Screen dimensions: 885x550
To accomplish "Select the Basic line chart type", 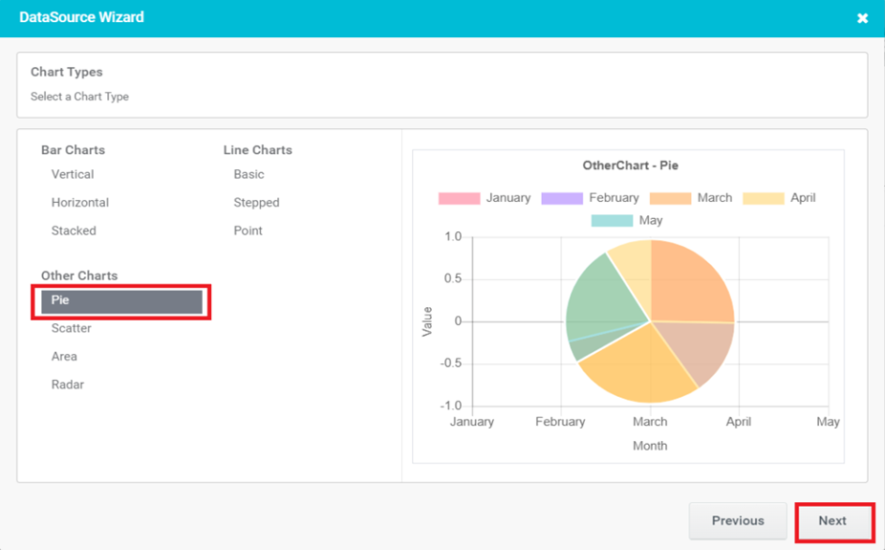I will click(248, 174).
